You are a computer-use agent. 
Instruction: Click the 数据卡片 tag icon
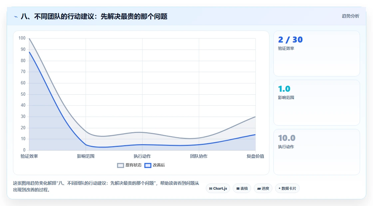click(279, 188)
